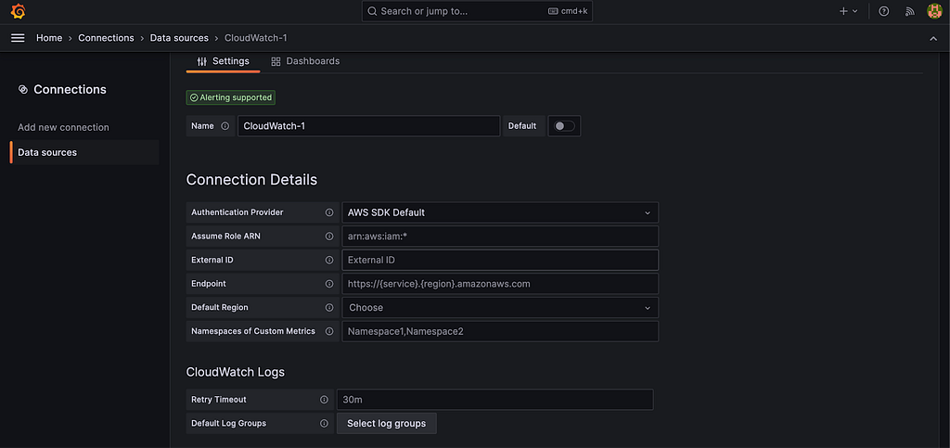Click the Name input containing CloudWatch-1

pyautogui.click(x=369, y=126)
